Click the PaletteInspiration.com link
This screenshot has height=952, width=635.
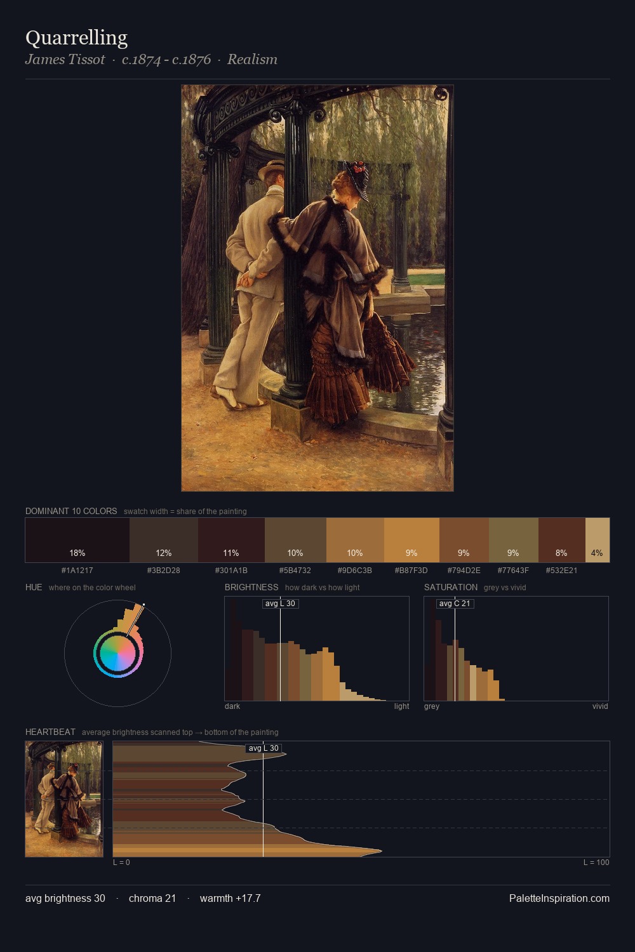click(559, 898)
